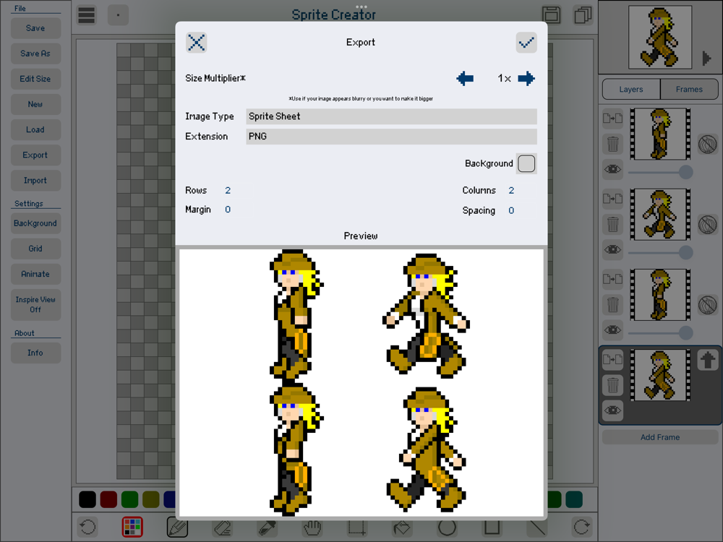The width and height of the screenshot is (723, 542).
Task: Play animation with the arrow beside preview
Action: coord(706,59)
